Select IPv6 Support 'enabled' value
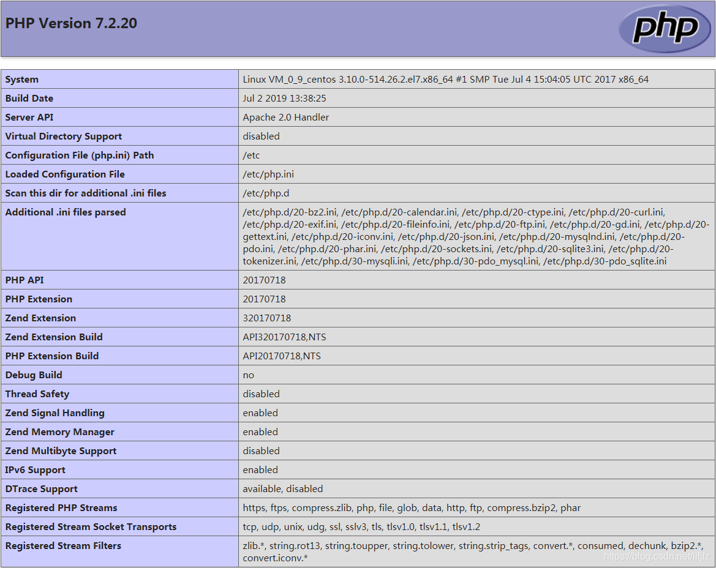This screenshot has width=716, height=568. tap(260, 470)
